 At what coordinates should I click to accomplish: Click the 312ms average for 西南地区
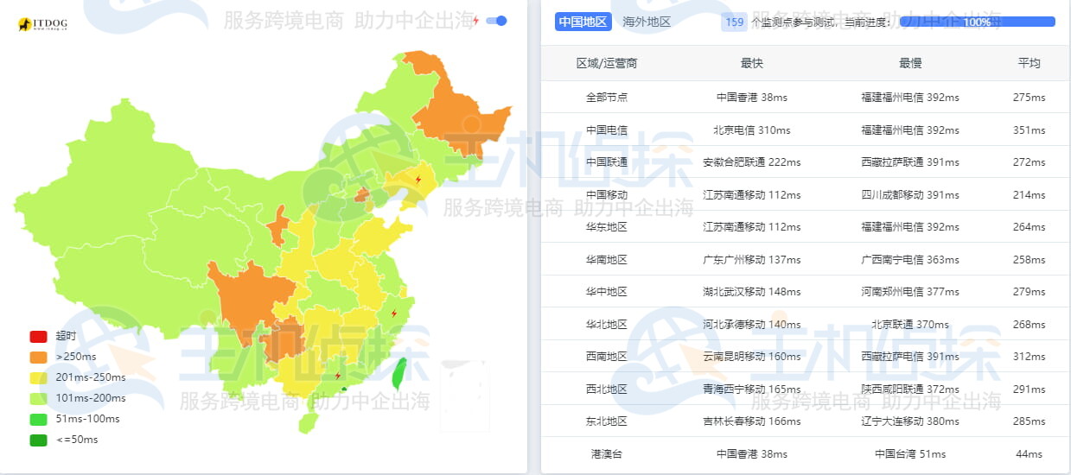tap(1029, 357)
